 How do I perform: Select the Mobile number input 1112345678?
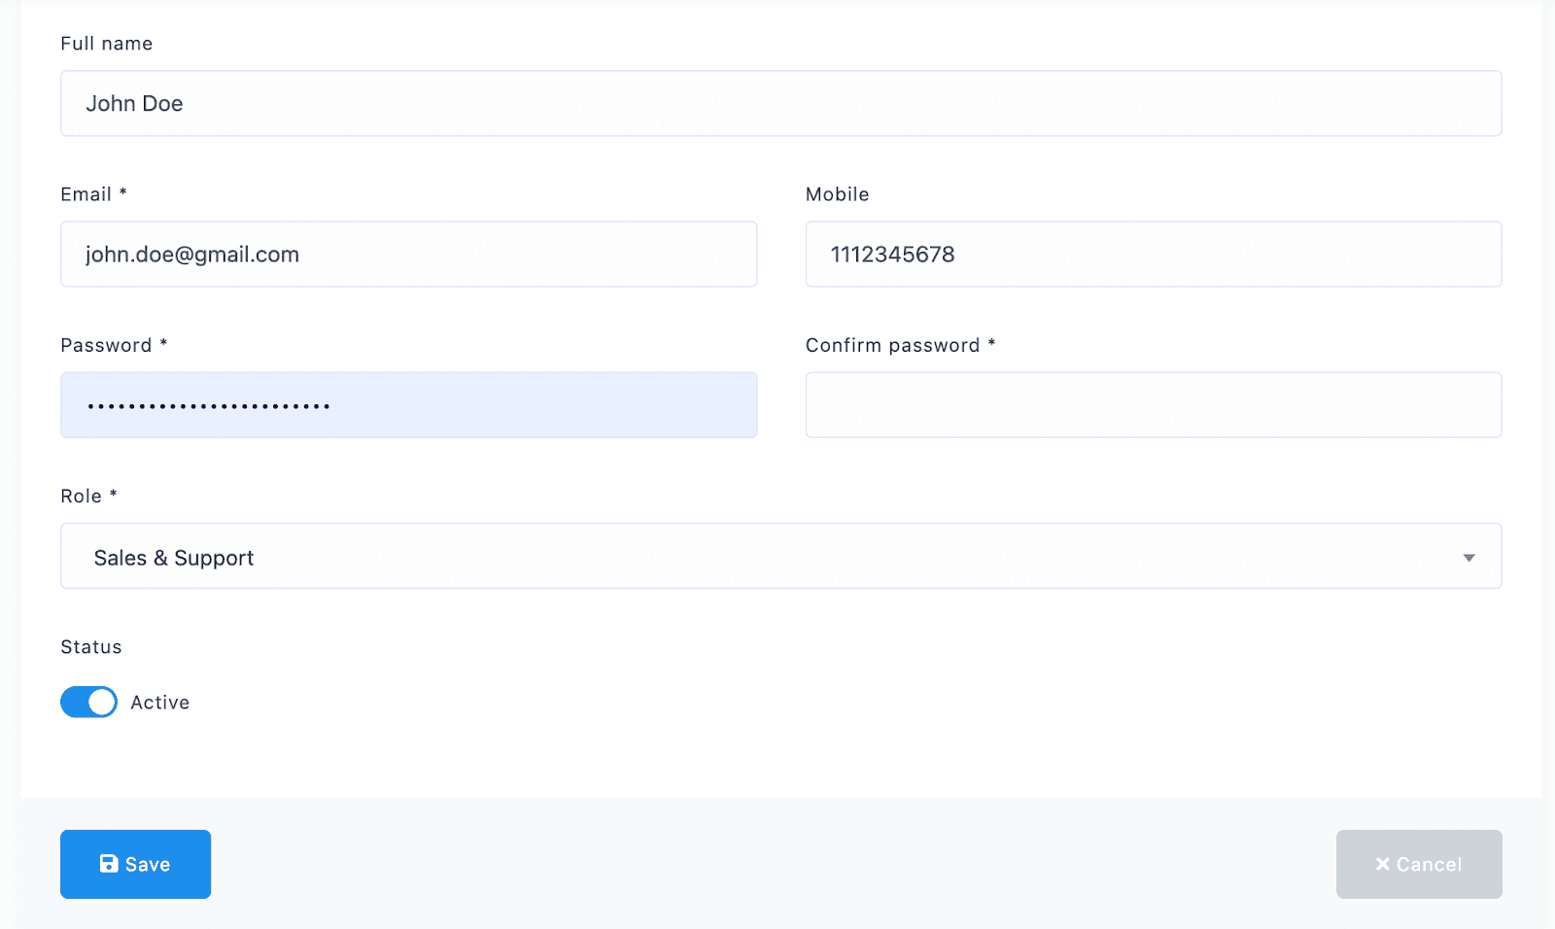tap(1153, 255)
